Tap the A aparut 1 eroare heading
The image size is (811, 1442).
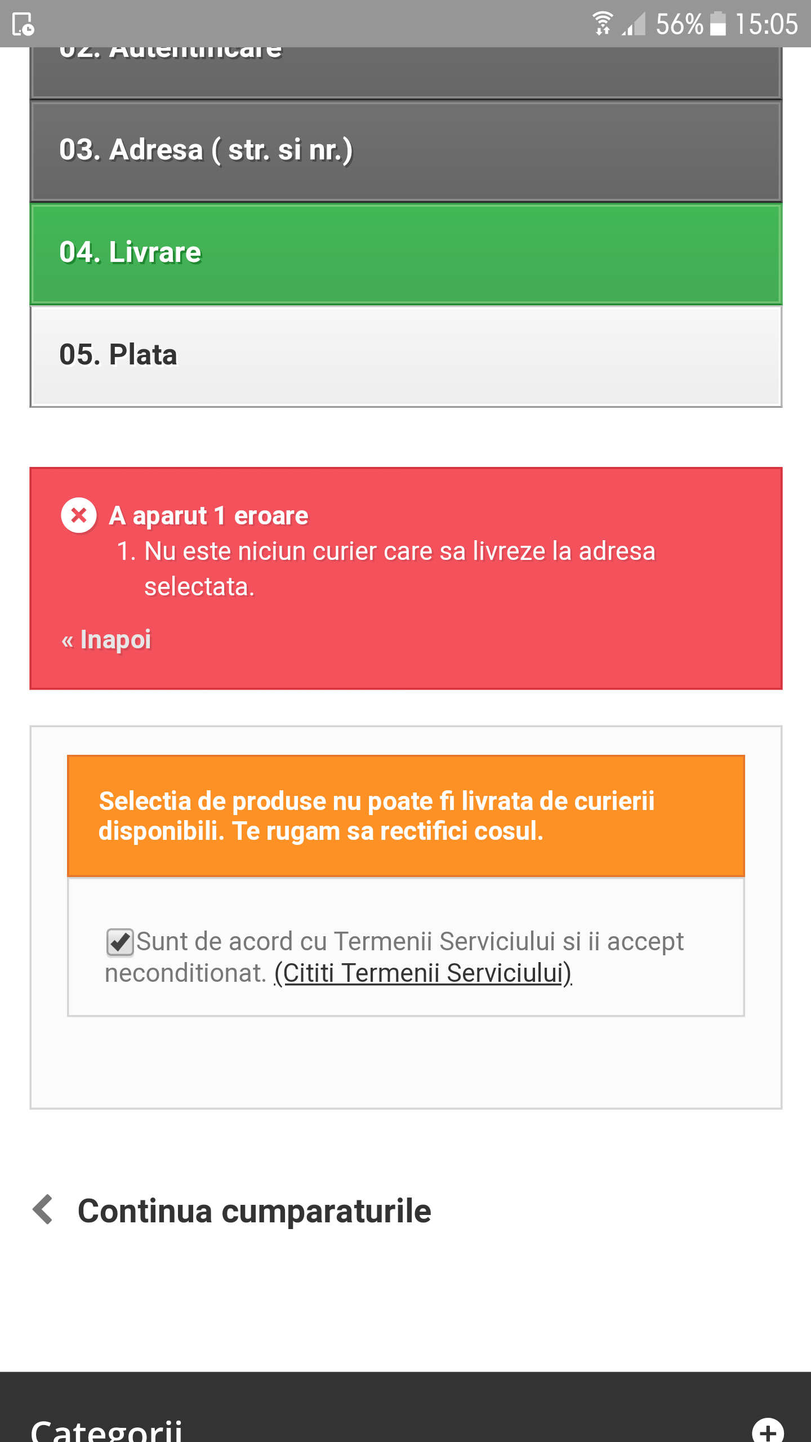coord(208,515)
